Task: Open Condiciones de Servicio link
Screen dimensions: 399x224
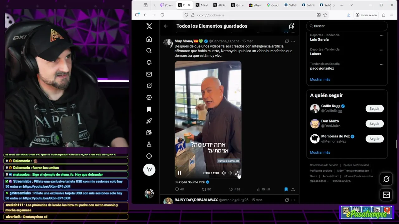Action: click(324, 165)
